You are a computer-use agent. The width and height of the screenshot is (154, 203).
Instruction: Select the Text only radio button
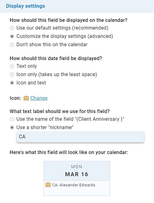[x=12, y=66]
